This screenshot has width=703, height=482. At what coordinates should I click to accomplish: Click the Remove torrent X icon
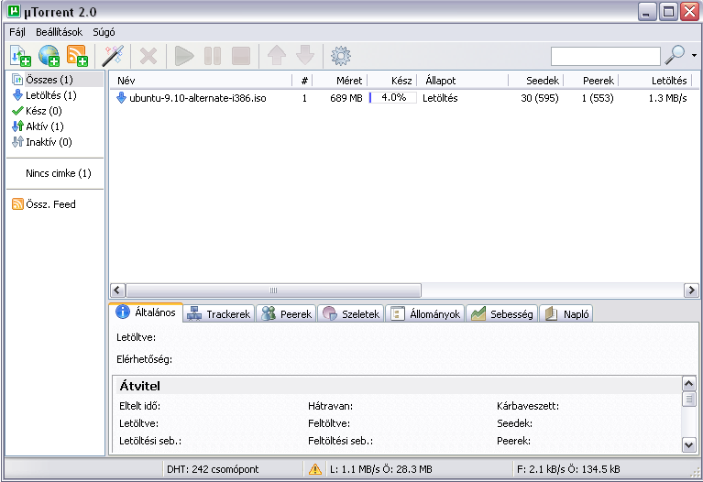click(x=148, y=56)
